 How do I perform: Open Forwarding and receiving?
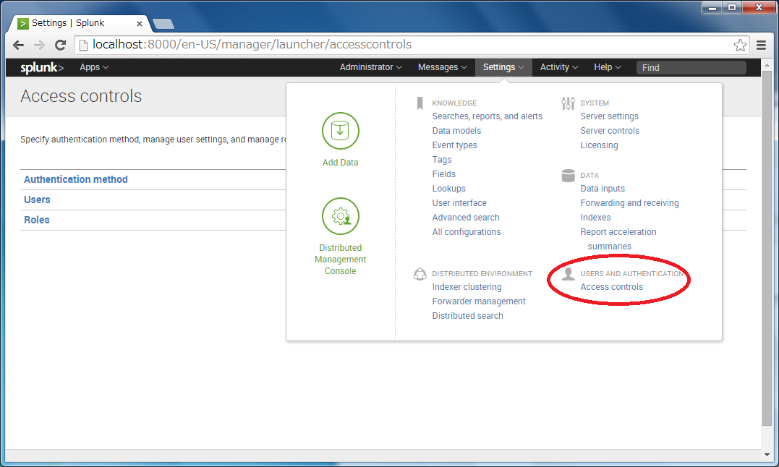[x=629, y=203]
